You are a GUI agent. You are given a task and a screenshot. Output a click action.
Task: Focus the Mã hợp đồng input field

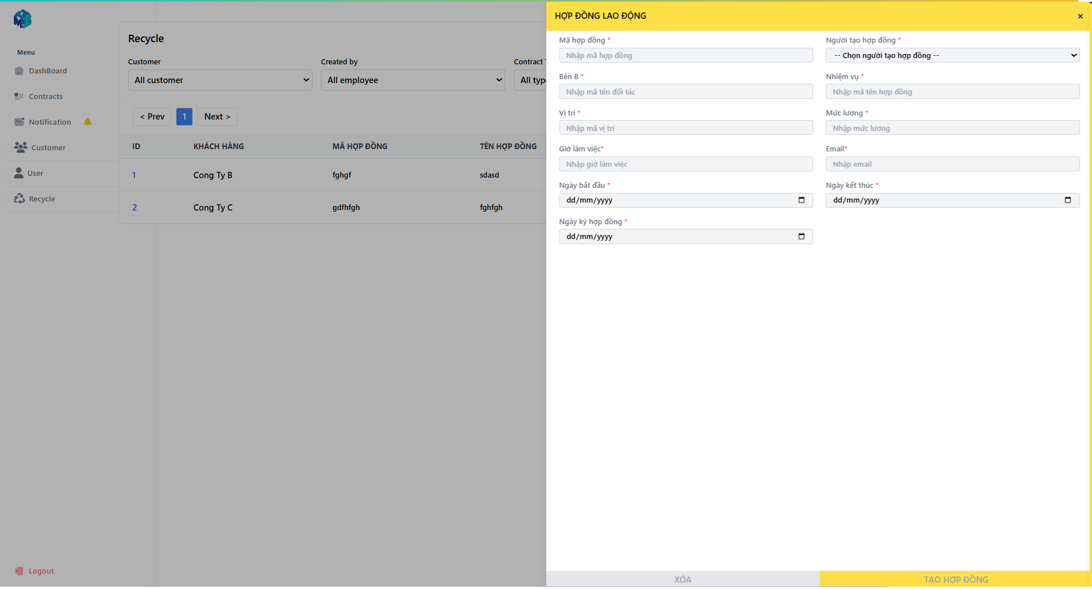685,56
